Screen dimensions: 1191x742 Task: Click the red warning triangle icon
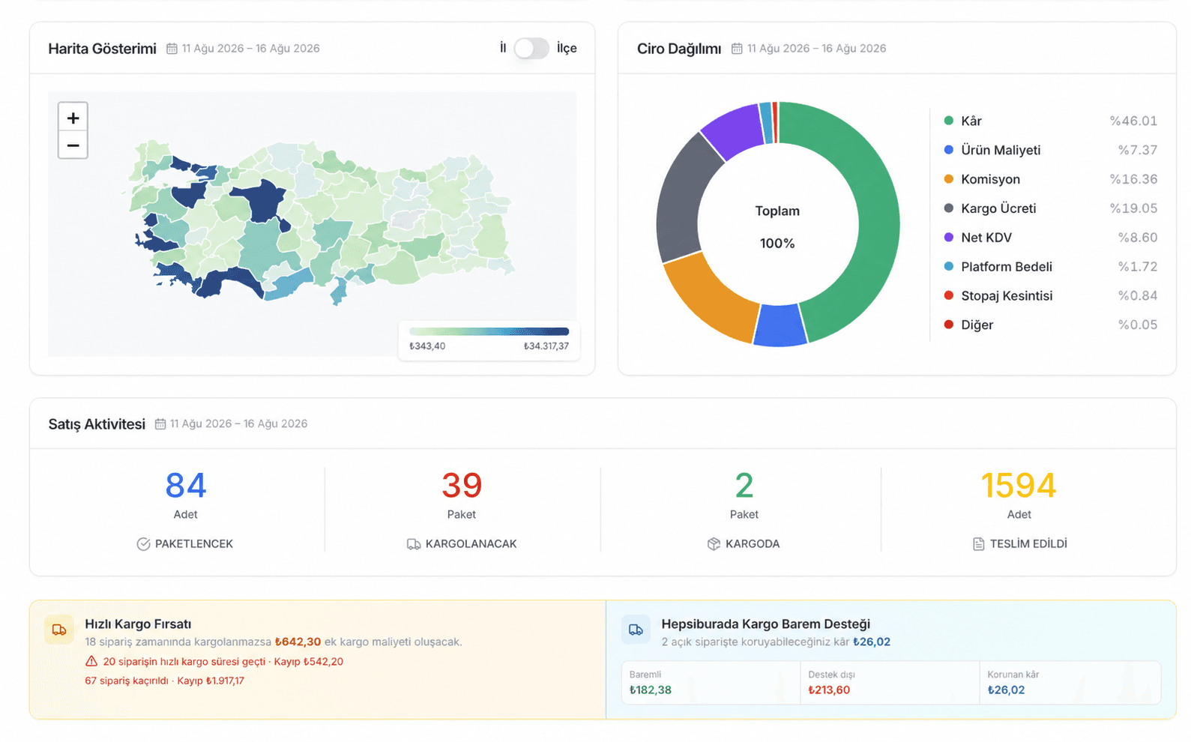(x=91, y=661)
